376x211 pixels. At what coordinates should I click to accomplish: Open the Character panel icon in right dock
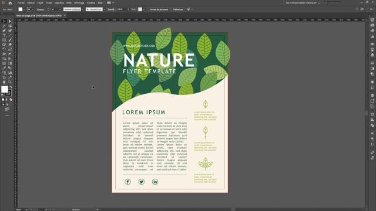coord(372,133)
